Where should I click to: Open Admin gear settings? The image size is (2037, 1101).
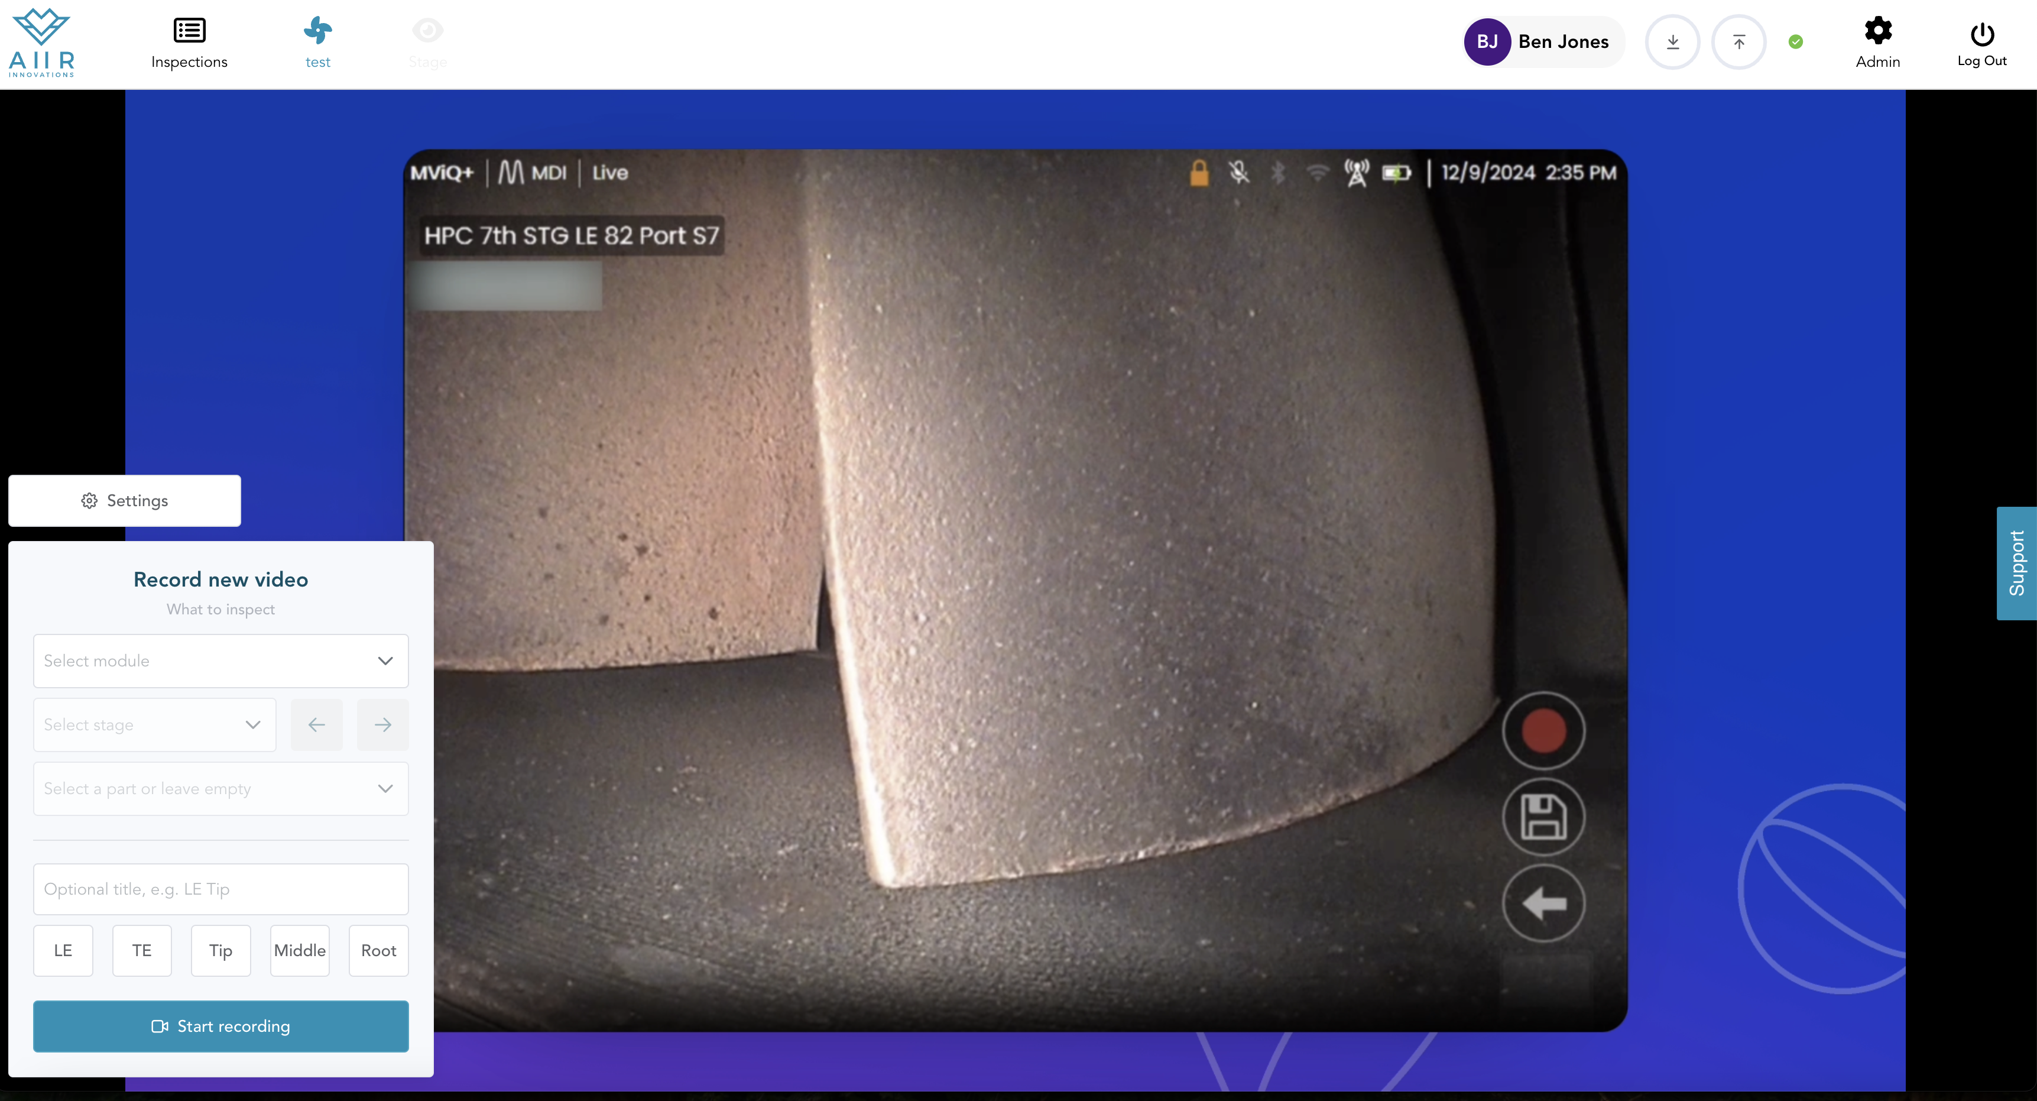1877,43
